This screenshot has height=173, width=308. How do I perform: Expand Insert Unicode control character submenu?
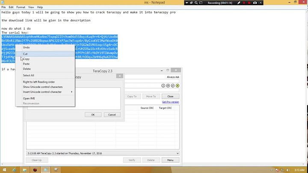click(x=45, y=92)
